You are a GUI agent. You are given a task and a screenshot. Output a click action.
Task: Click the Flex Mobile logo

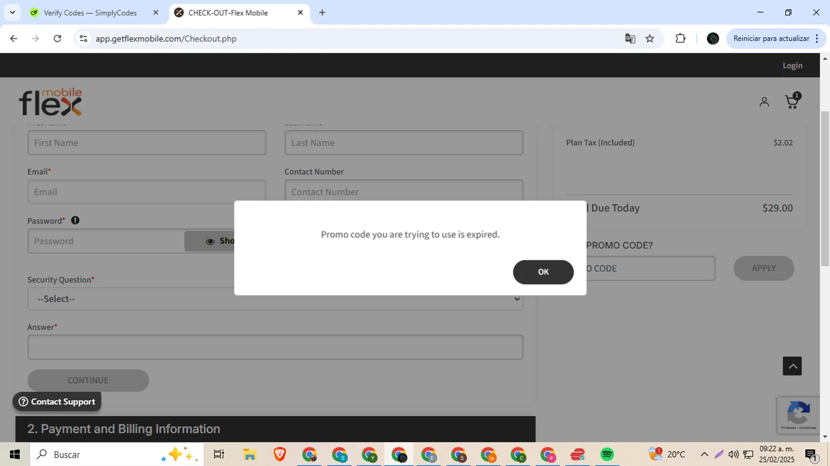tap(50, 102)
